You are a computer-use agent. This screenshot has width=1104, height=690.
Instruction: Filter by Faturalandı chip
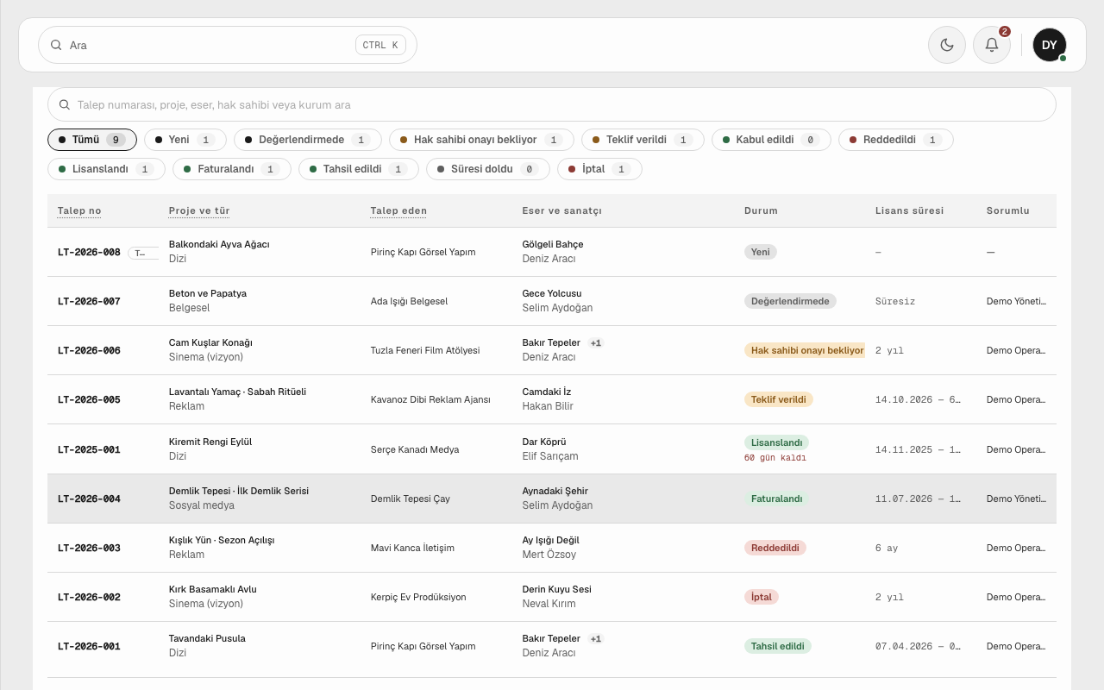click(x=232, y=169)
